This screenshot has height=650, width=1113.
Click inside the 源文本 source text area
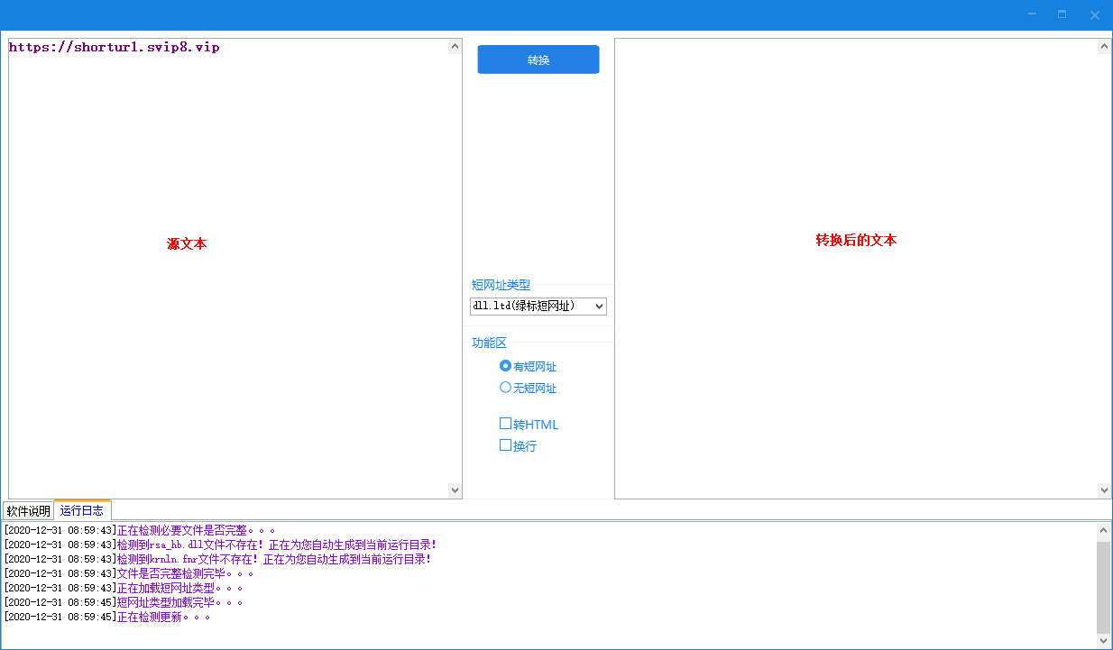pyautogui.click(x=225, y=270)
